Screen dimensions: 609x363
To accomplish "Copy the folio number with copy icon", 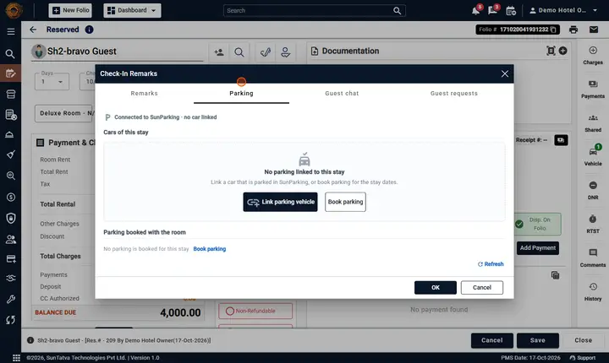I will point(553,30).
